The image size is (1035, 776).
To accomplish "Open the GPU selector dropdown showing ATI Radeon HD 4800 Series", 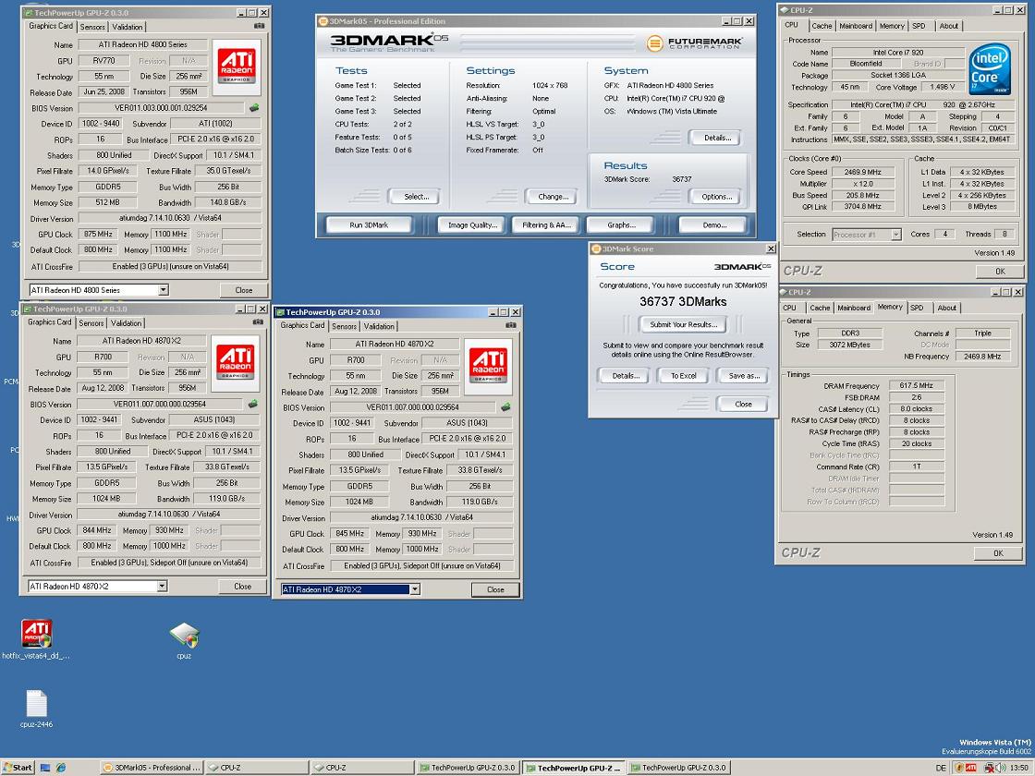I will coord(163,290).
